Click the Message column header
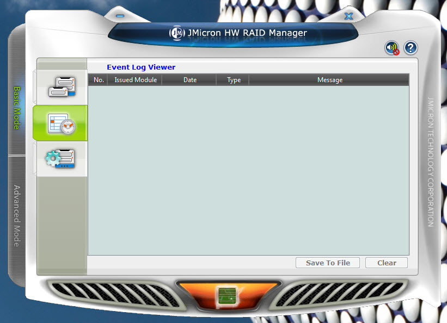447x323 pixels. [329, 80]
